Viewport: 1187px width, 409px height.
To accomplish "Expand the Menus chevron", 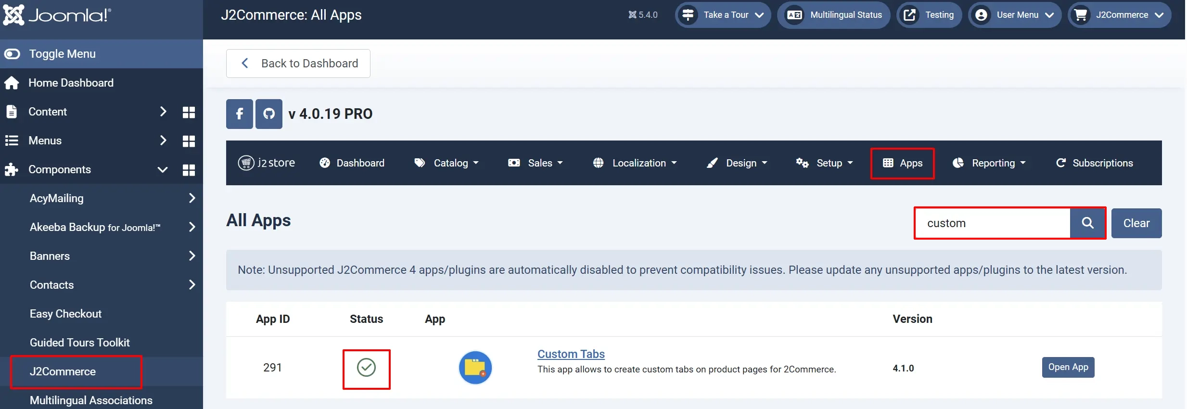I will coord(163,141).
